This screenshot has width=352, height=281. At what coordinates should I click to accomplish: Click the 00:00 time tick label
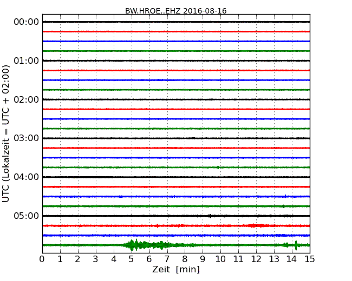tap(27, 22)
